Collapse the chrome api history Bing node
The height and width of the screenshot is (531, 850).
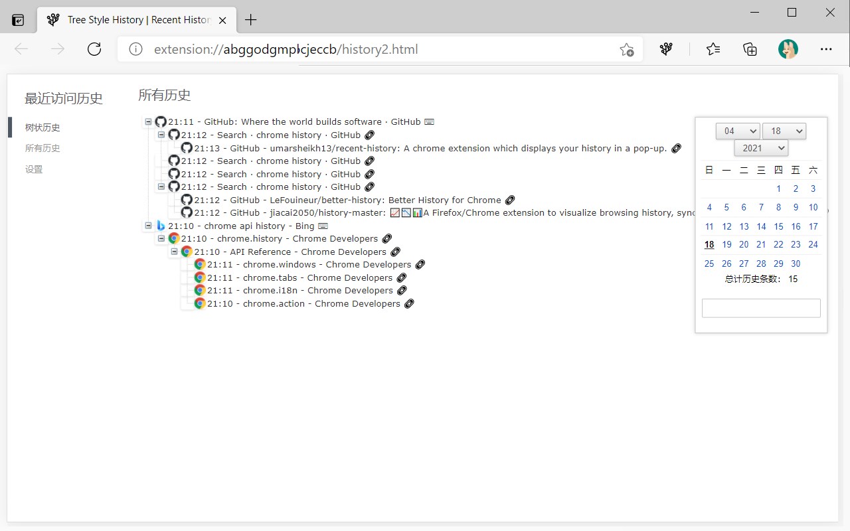[x=148, y=226]
